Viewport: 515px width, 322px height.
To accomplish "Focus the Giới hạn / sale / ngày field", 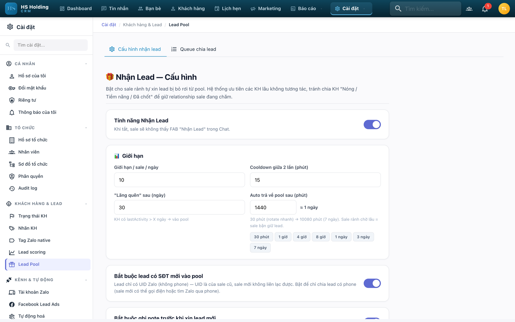I will [x=179, y=180].
